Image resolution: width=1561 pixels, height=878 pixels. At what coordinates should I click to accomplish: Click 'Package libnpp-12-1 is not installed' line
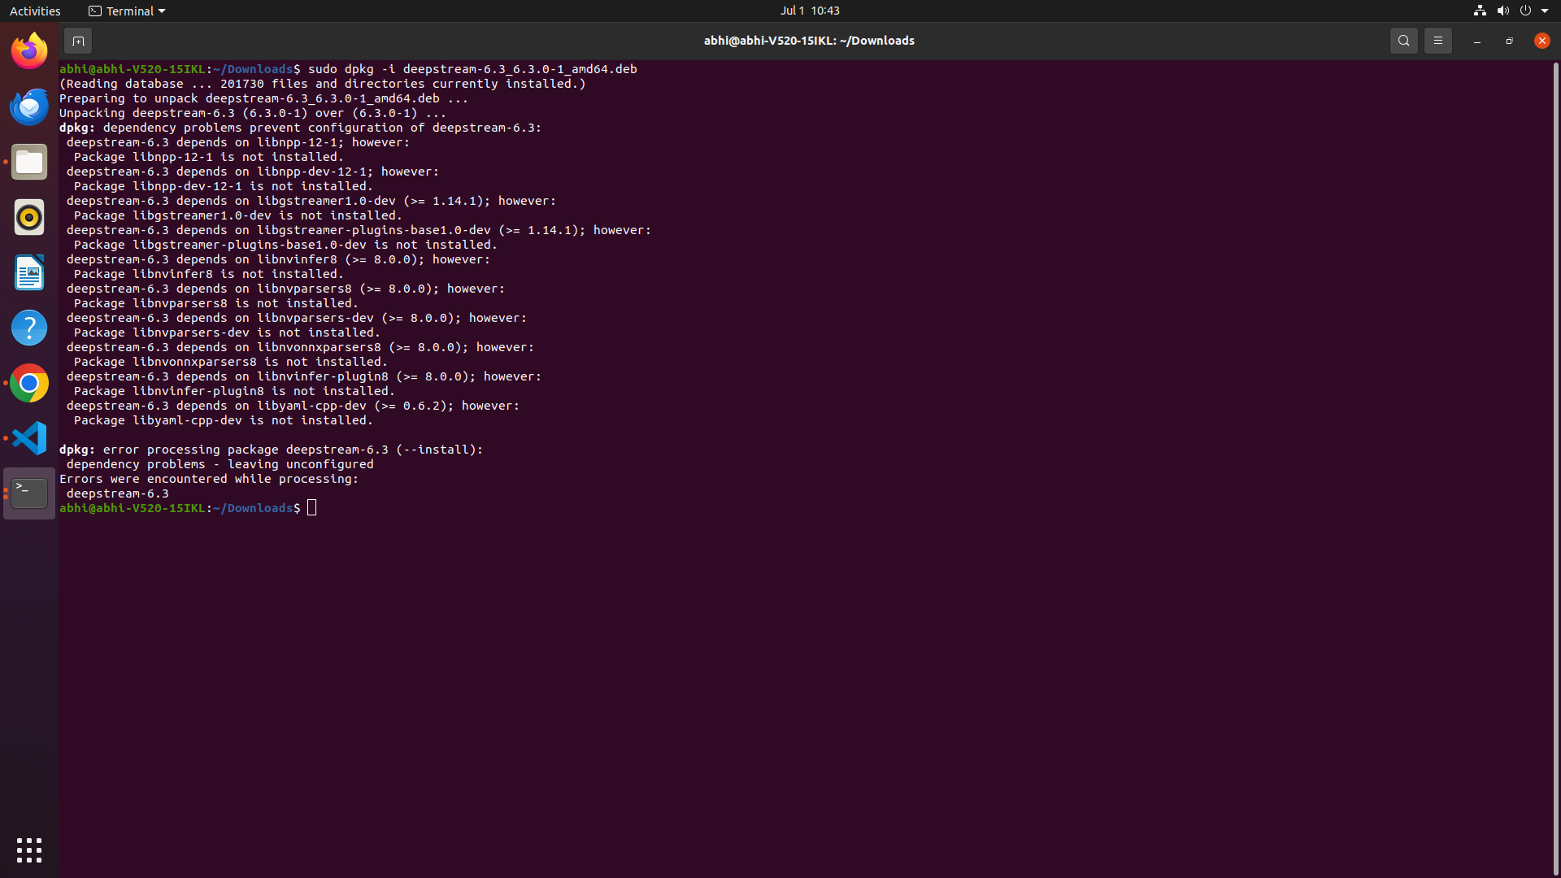208,157
